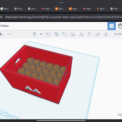The height and width of the screenshot is (122, 122).
Task: Select the Align tool icon
Action: click(x=73, y=34)
